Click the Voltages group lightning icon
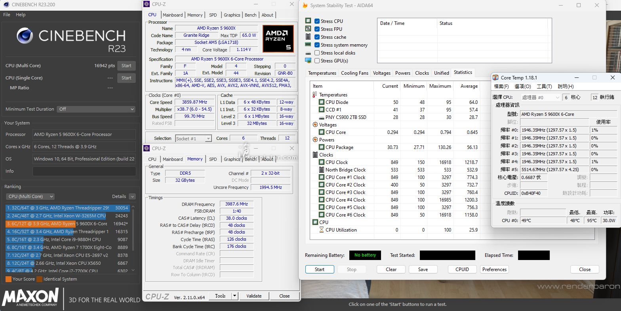Viewport: 621px width, 311px height. [x=315, y=125]
